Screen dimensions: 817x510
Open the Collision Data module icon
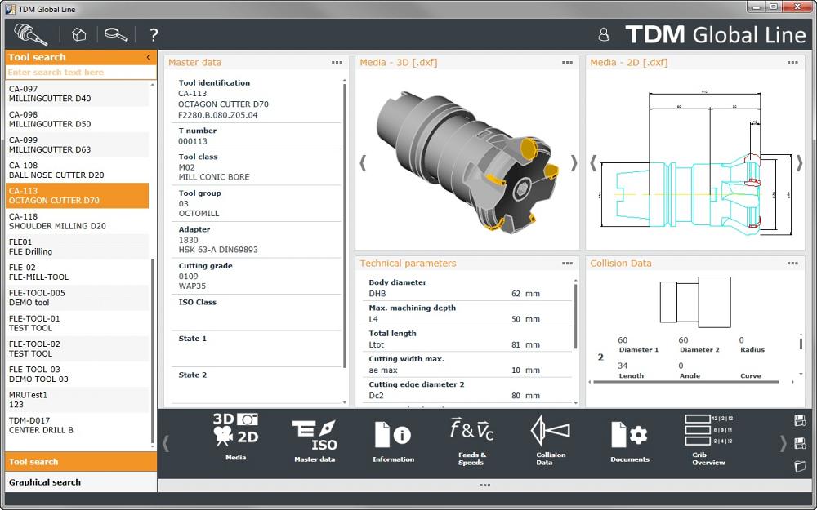tap(550, 440)
